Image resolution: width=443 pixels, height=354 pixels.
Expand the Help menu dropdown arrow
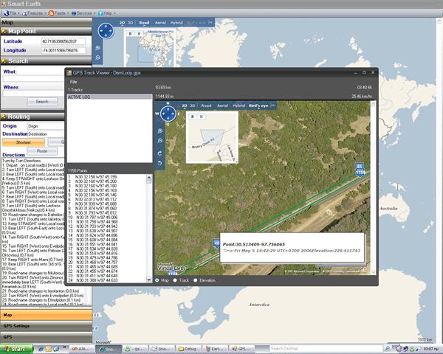coord(114,13)
